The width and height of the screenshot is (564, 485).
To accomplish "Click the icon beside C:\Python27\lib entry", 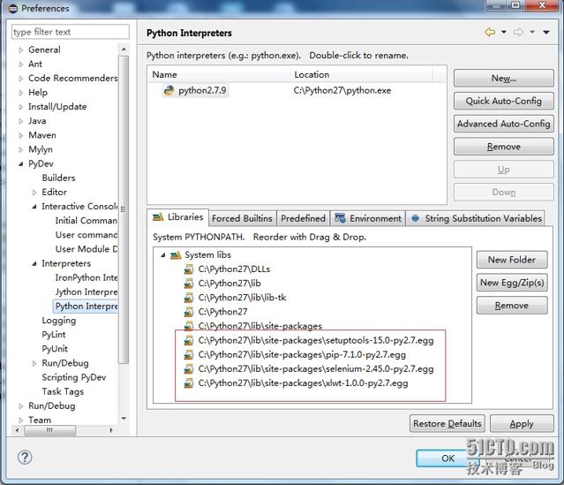I will [x=189, y=284].
